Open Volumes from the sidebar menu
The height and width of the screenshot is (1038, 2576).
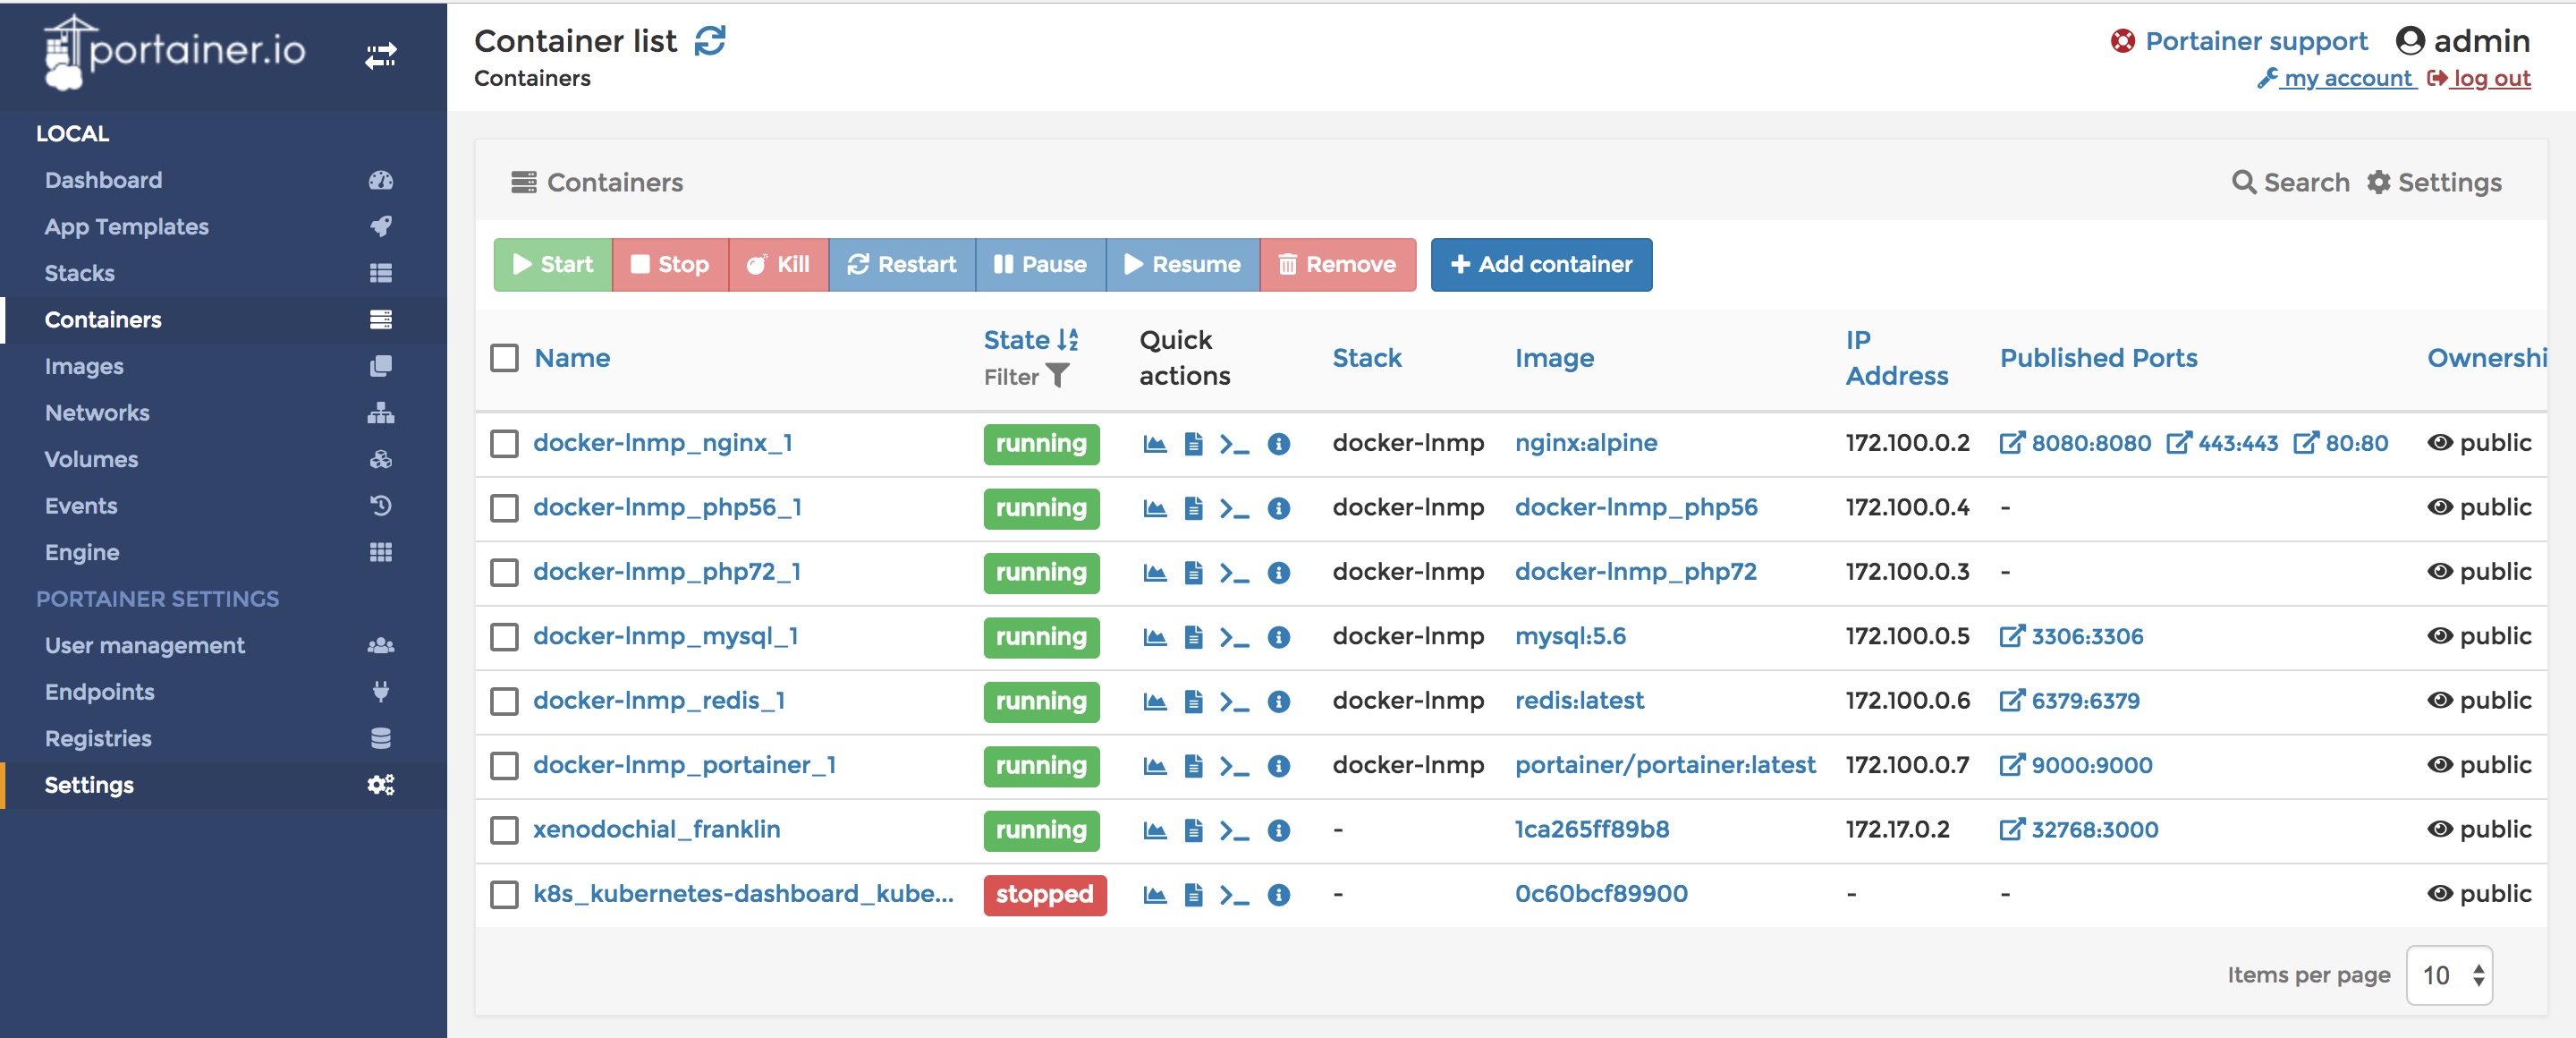point(91,459)
